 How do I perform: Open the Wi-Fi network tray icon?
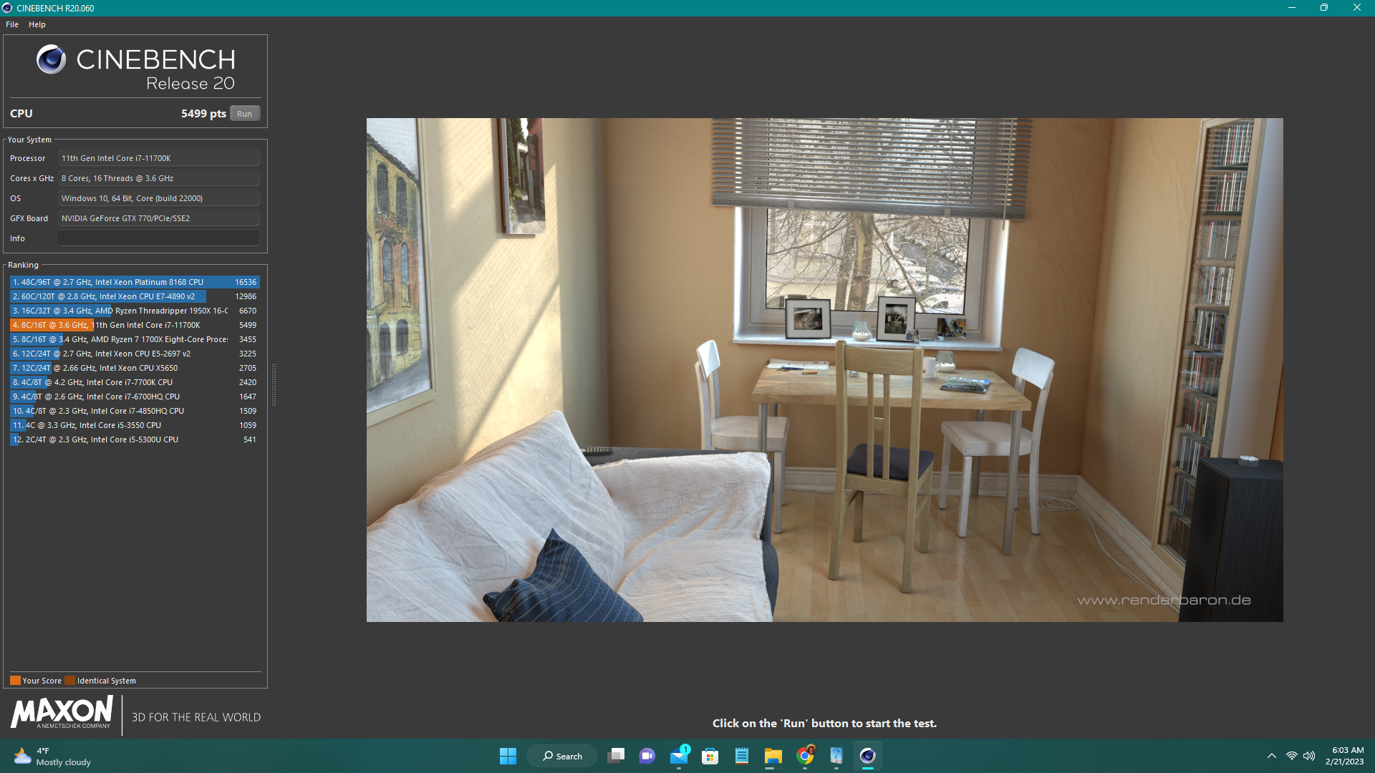1291,756
